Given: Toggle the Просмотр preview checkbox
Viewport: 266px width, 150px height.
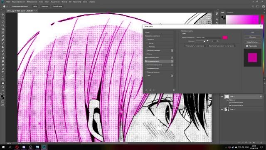Looking at the screenshot, I should pos(247,46).
